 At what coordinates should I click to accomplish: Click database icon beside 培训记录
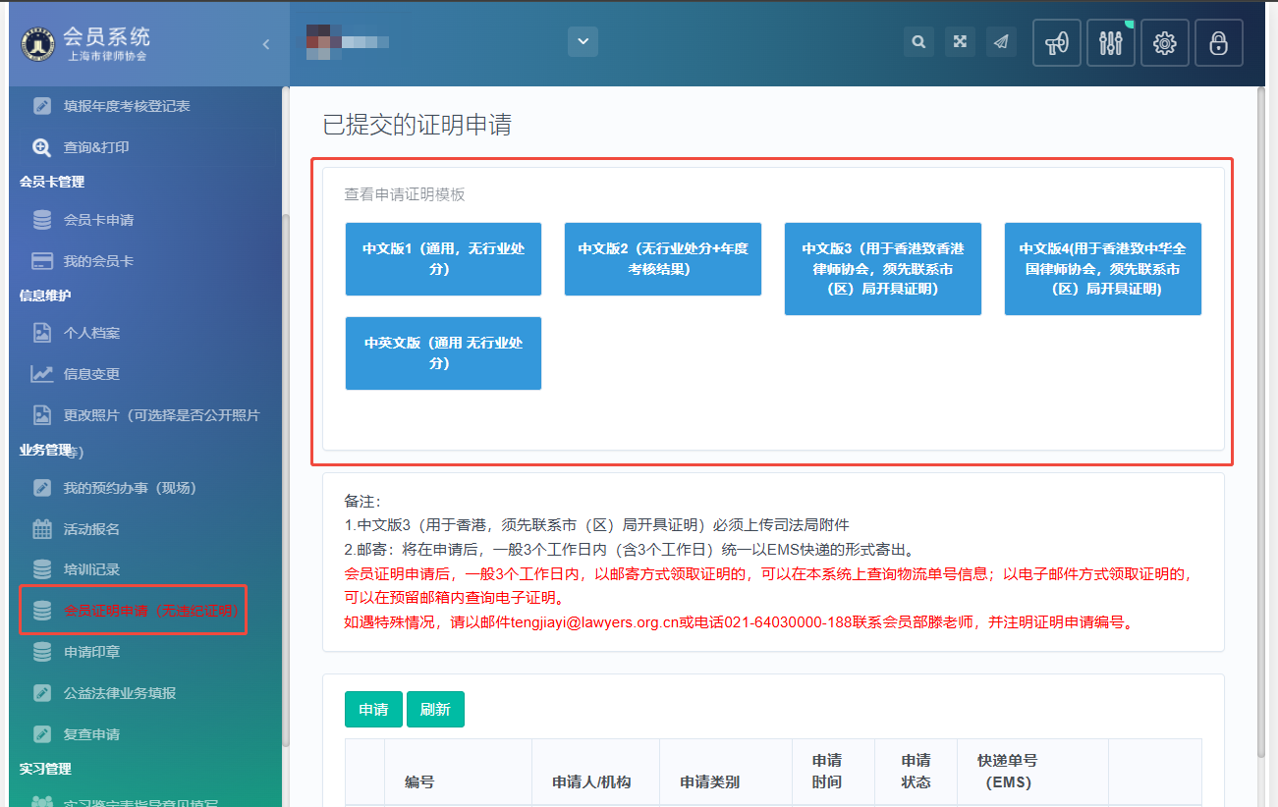pos(42,569)
